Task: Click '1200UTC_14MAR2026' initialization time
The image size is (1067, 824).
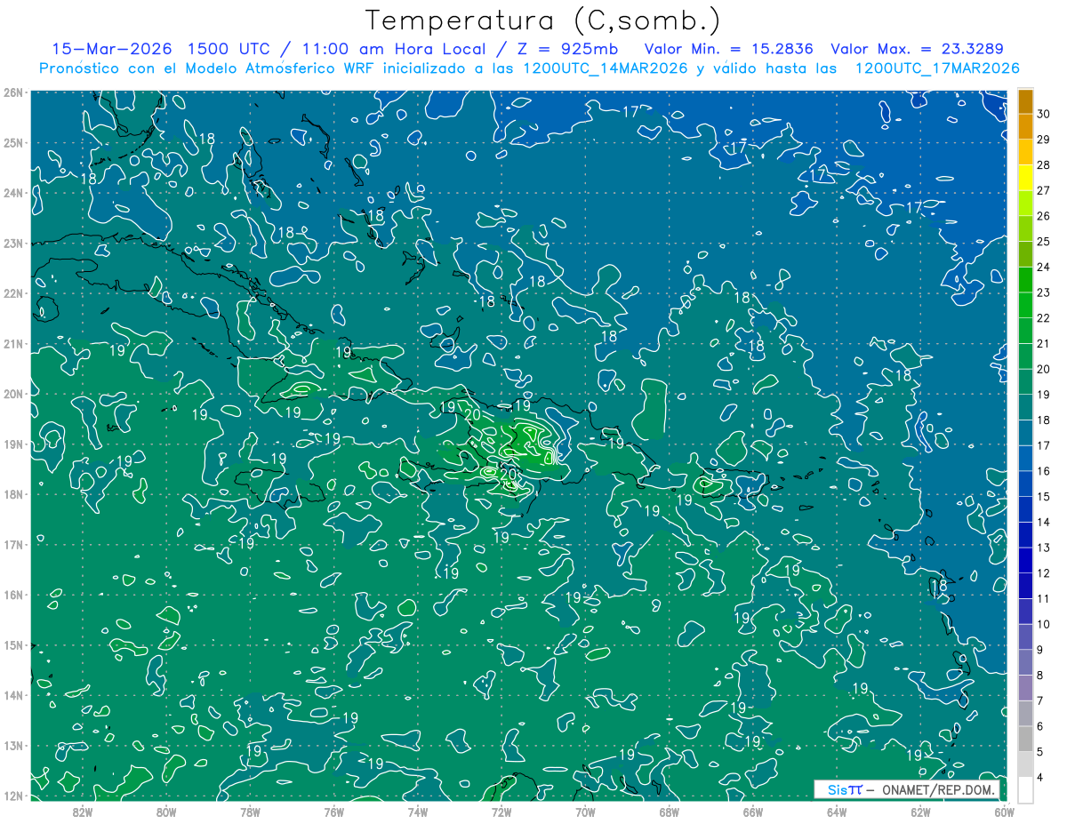Action: pos(602,68)
